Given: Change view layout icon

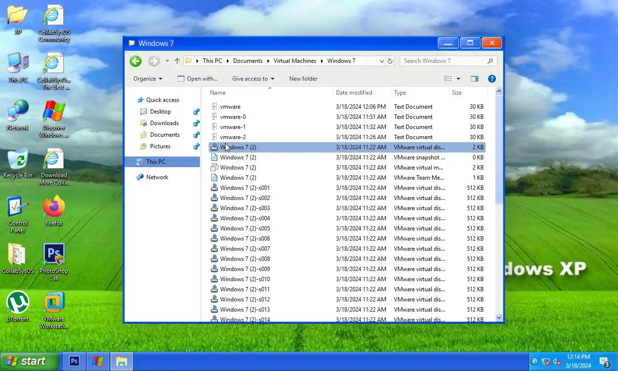Looking at the screenshot, I should point(448,79).
